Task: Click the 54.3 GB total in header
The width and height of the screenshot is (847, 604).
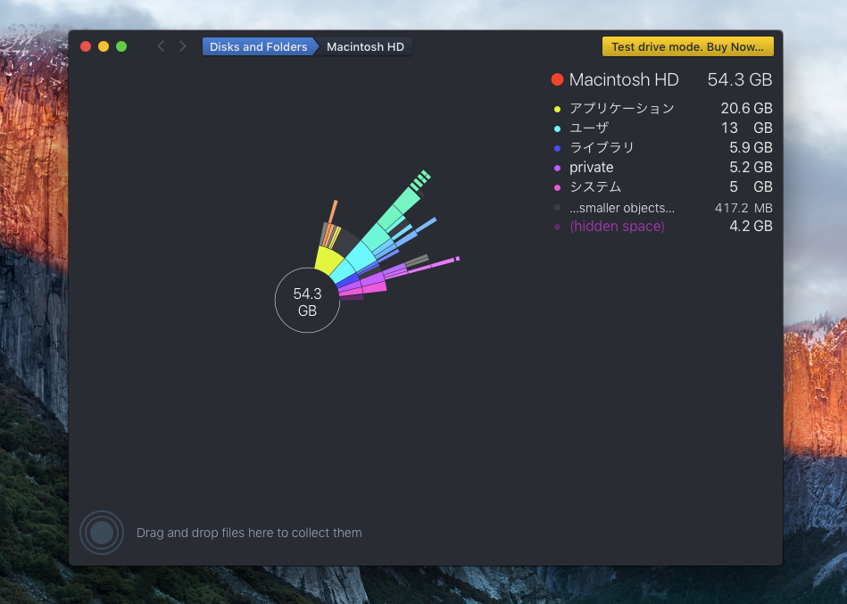Action: tap(740, 80)
